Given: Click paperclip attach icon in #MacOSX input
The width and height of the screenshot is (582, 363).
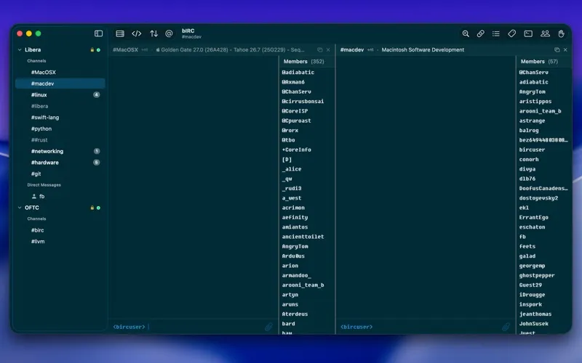Looking at the screenshot, I should pos(268,327).
